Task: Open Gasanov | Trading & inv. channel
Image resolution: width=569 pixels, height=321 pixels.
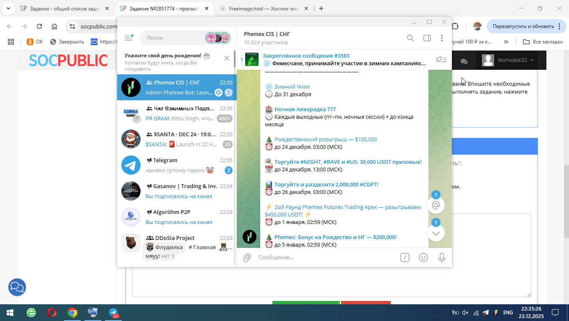Action: point(177,191)
